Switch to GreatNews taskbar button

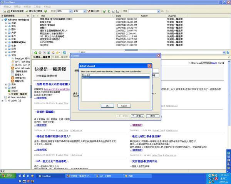51,176
